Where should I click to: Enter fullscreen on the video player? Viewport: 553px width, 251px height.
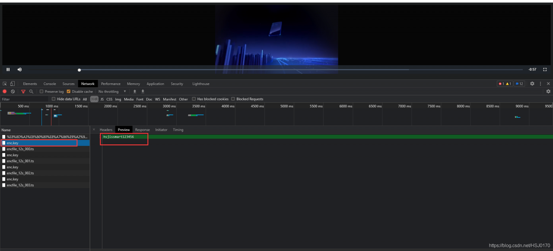(x=545, y=69)
